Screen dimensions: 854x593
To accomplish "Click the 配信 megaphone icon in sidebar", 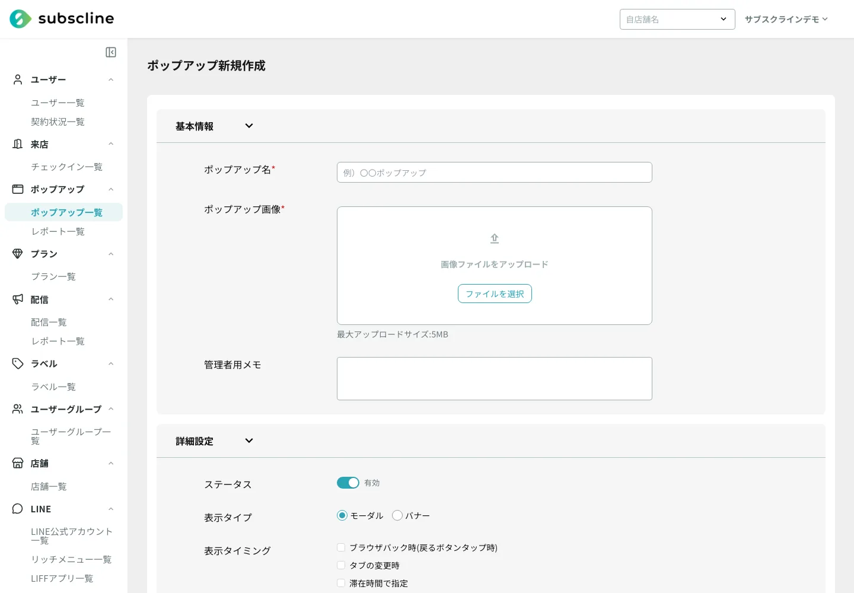I will click(18, 299).
